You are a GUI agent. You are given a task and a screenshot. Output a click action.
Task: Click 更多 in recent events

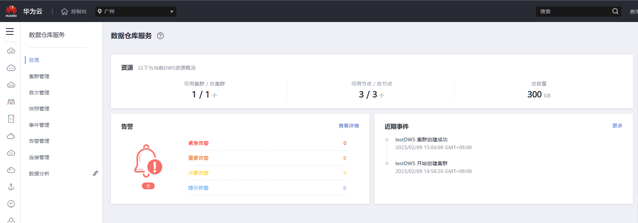tap(617, 126)
